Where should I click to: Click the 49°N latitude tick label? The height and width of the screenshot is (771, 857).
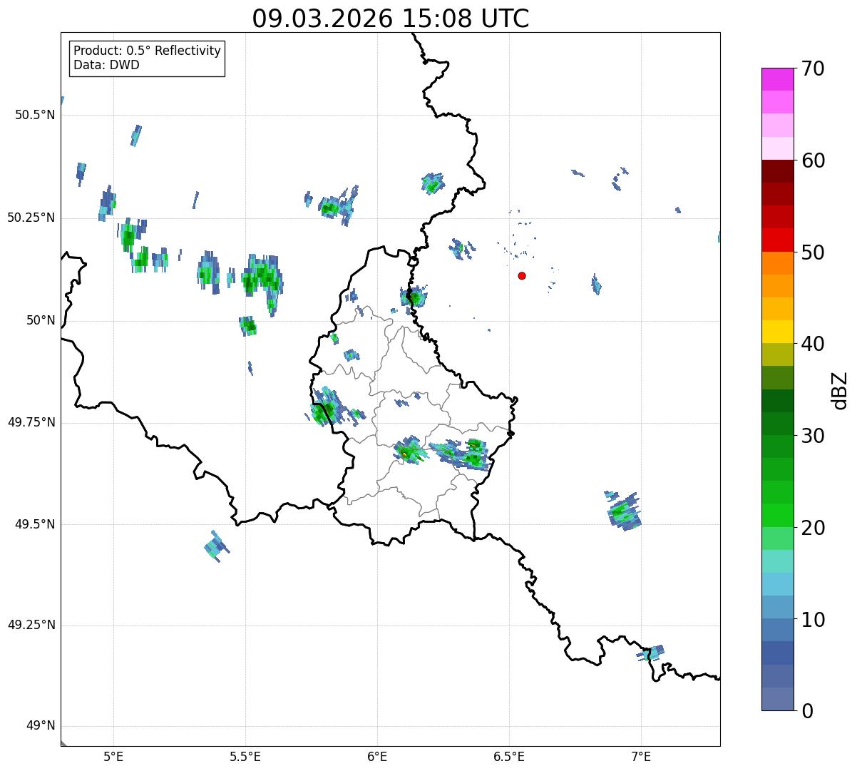point(40,726)
